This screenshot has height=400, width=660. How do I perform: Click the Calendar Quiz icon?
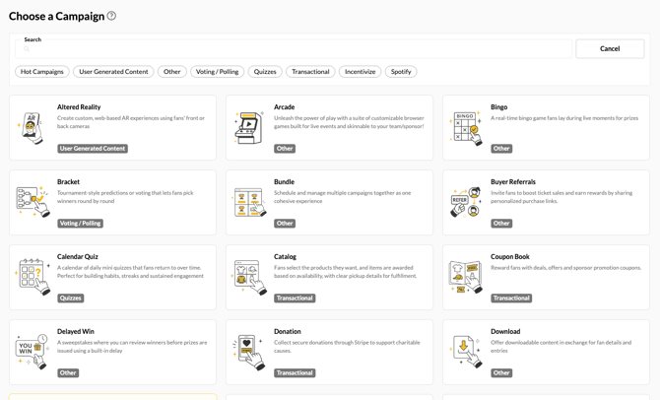click(33, 277)
